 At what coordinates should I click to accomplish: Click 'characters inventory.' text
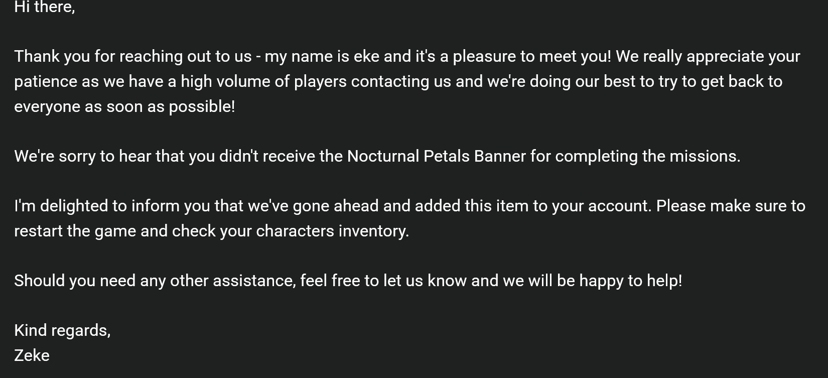(332, 231)
